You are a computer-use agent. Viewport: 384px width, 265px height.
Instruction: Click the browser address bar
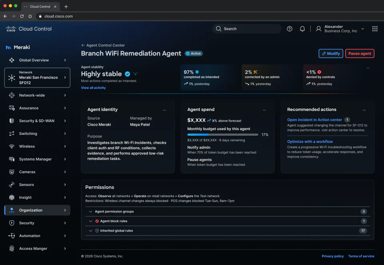click(x=209, y=16)
